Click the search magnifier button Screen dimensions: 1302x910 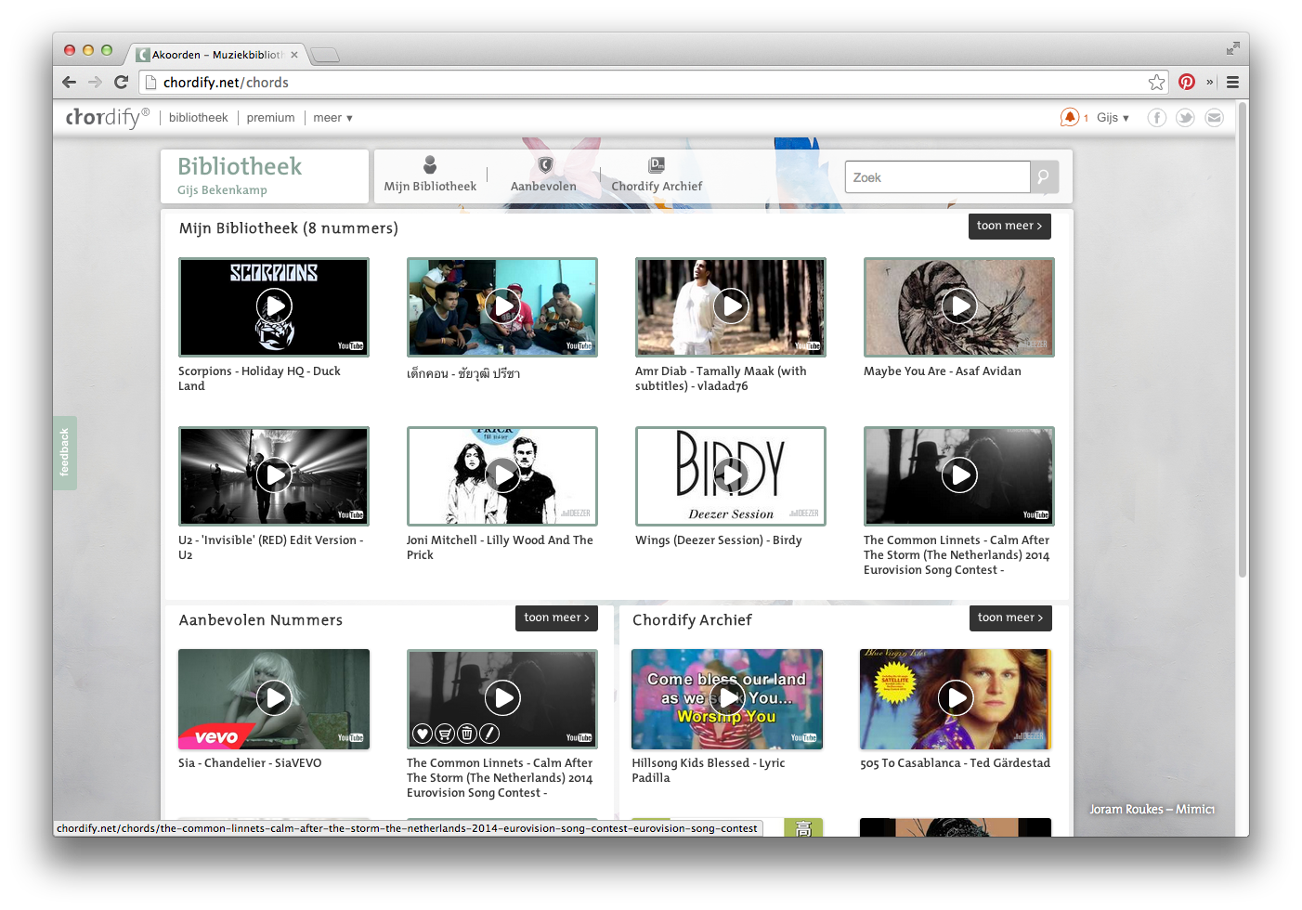click(x=1044, y=176)
